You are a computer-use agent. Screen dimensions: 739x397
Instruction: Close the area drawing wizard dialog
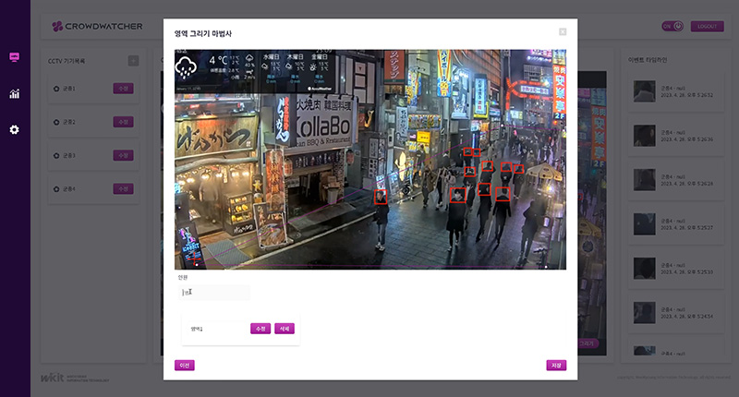563,31
